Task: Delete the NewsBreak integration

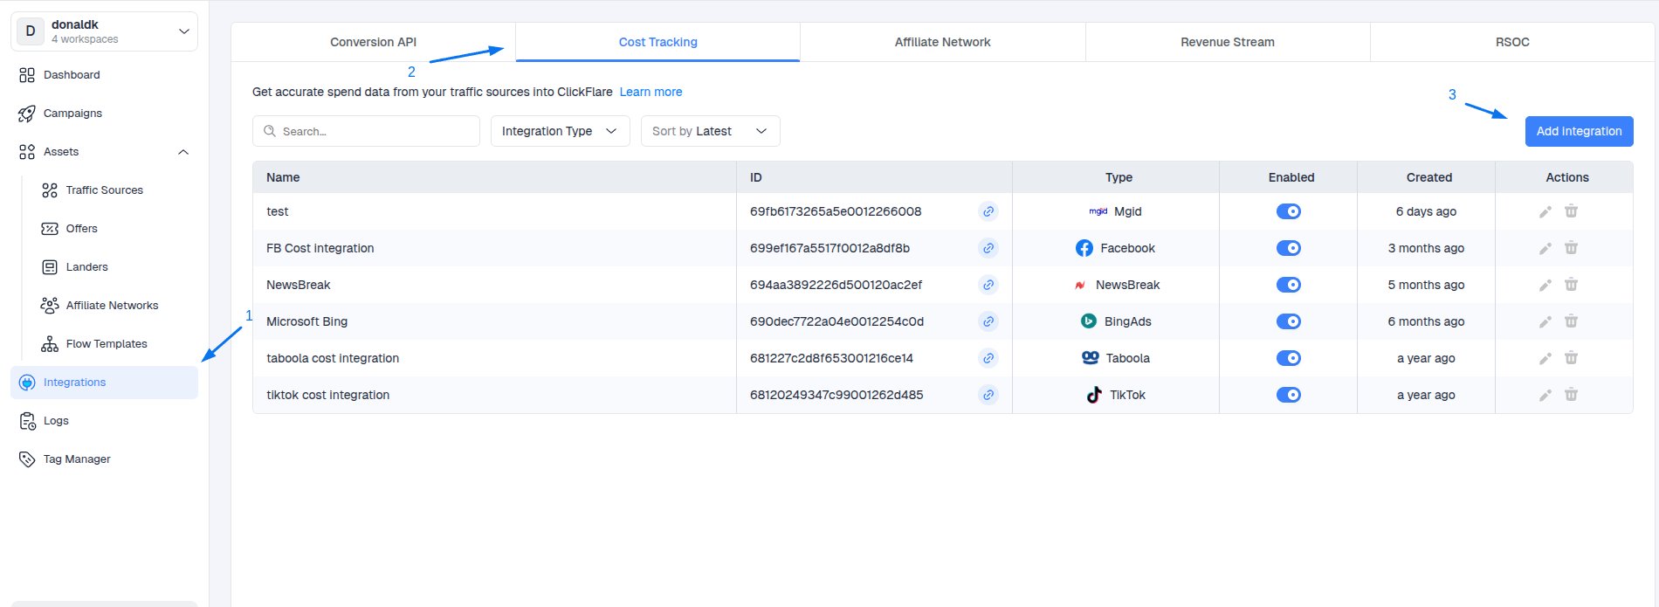Action: (1571, 285)
